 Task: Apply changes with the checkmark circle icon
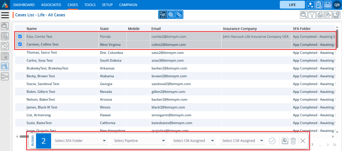pyautogui.click(x=272, y=141)
